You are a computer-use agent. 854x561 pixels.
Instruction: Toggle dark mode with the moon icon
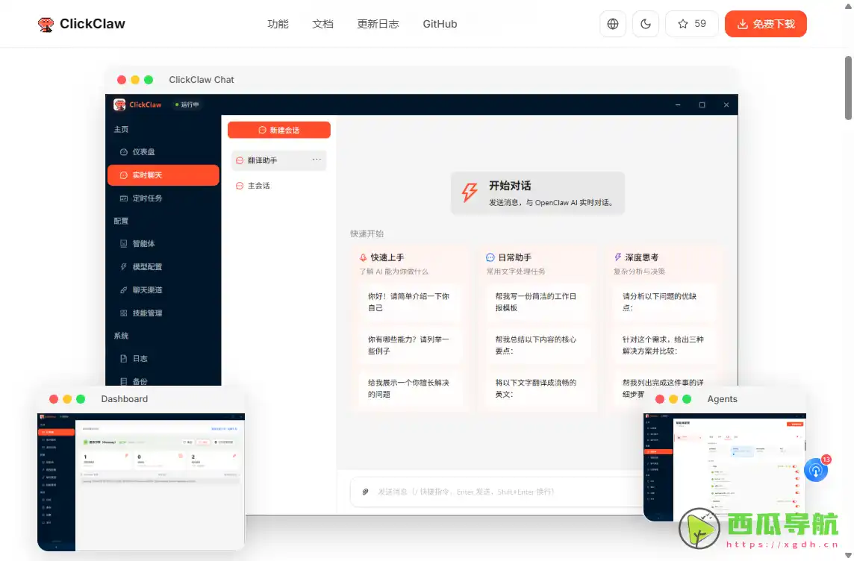(x=646, y=24)
